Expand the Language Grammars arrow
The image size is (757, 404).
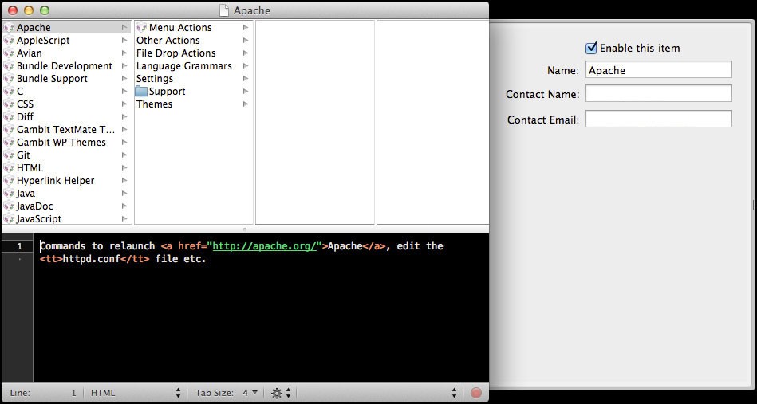[x=246, y=66]
